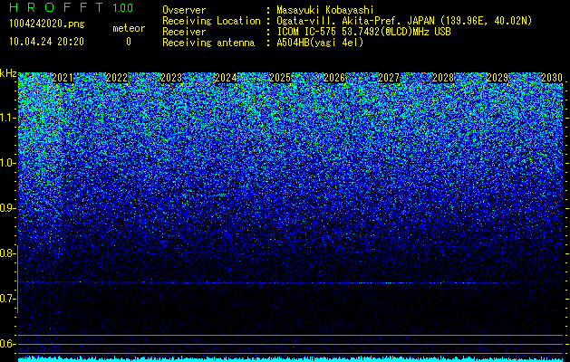Viewport: 570px width, 362px height.
Task: Select the file name 1004242020.png
Action: [47, 24]
